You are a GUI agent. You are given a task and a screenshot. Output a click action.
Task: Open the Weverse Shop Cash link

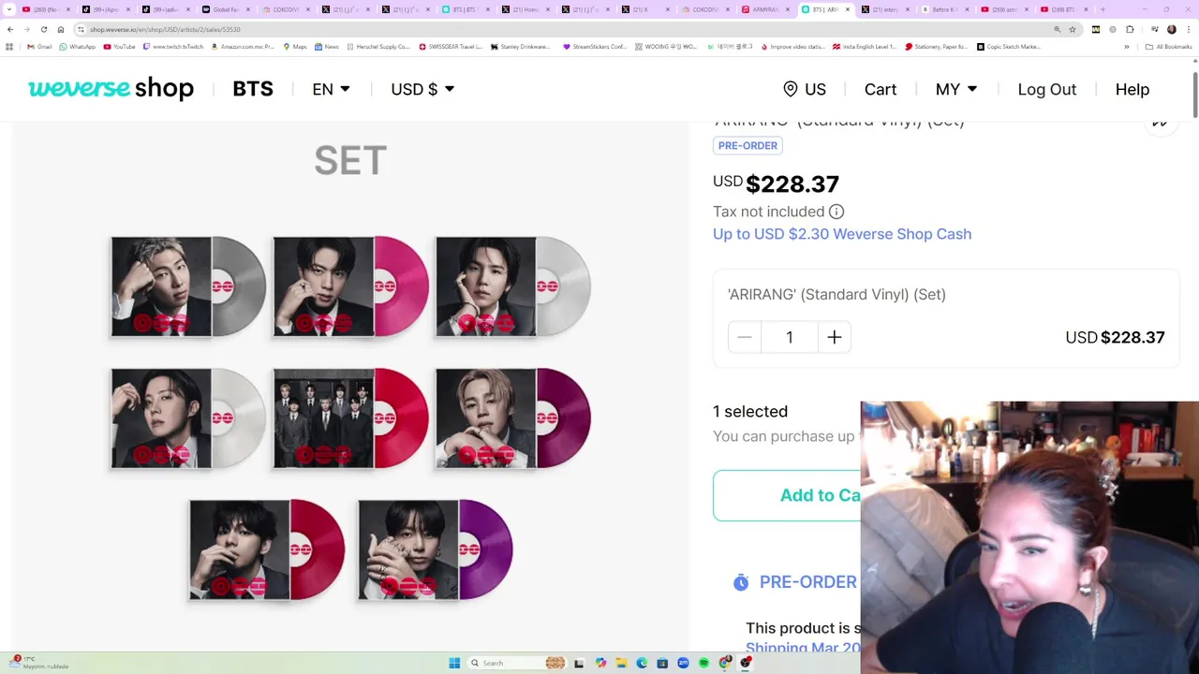[842, 234]
